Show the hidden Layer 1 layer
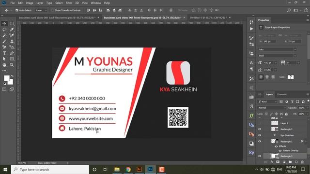 click(x=260, y=123)
